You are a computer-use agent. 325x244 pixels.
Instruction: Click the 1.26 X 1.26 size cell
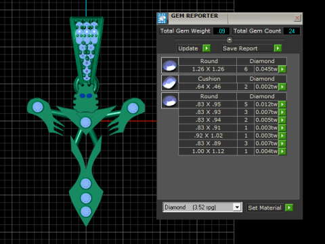point(208,69)
